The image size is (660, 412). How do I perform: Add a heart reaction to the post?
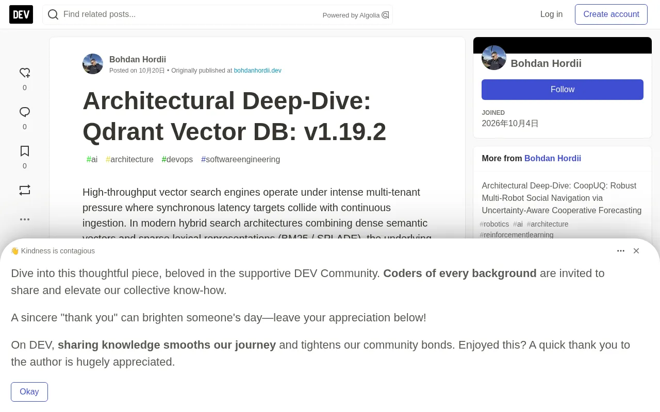pyautogui.click(x=25, y=73)
